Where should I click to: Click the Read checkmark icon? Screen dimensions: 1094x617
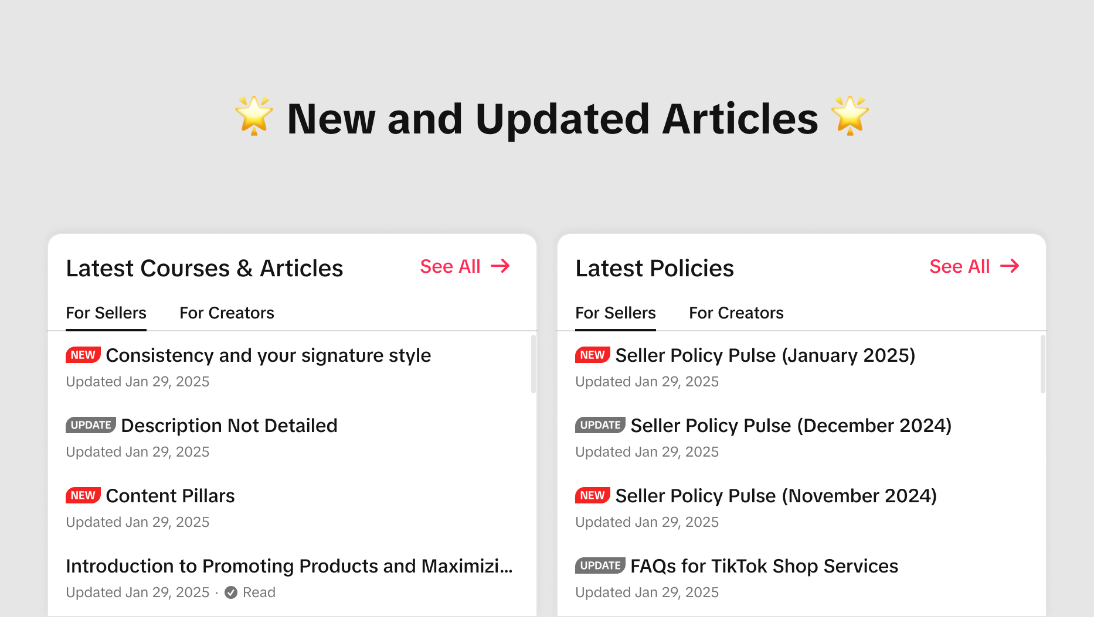pyautogui.click(x=231, y=592)
